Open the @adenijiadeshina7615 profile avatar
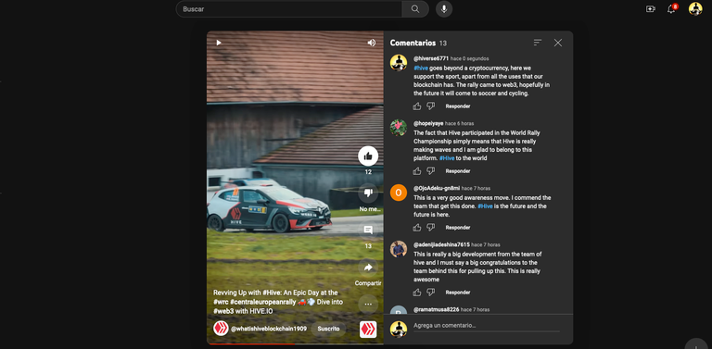Viewport: 712px width, 349px height. 399,249
